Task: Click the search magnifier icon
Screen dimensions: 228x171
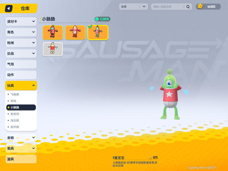Action: pyautogui.click(x=188, y=7)
